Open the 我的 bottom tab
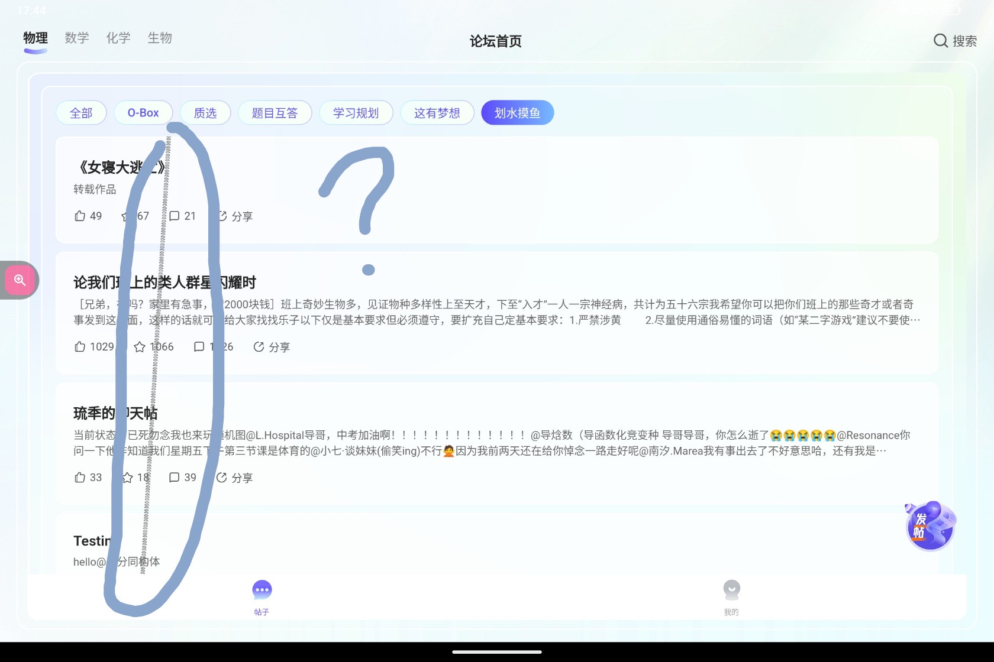This screenshot has width=994, height=662. pos(731,598)
